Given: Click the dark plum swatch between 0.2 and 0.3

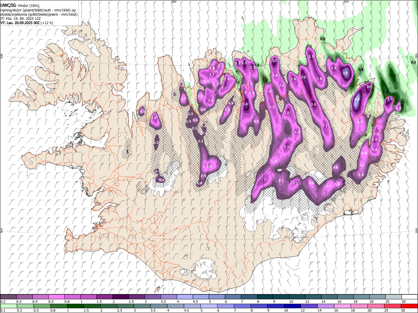Looking at the screenshot, I should point(8,297).
